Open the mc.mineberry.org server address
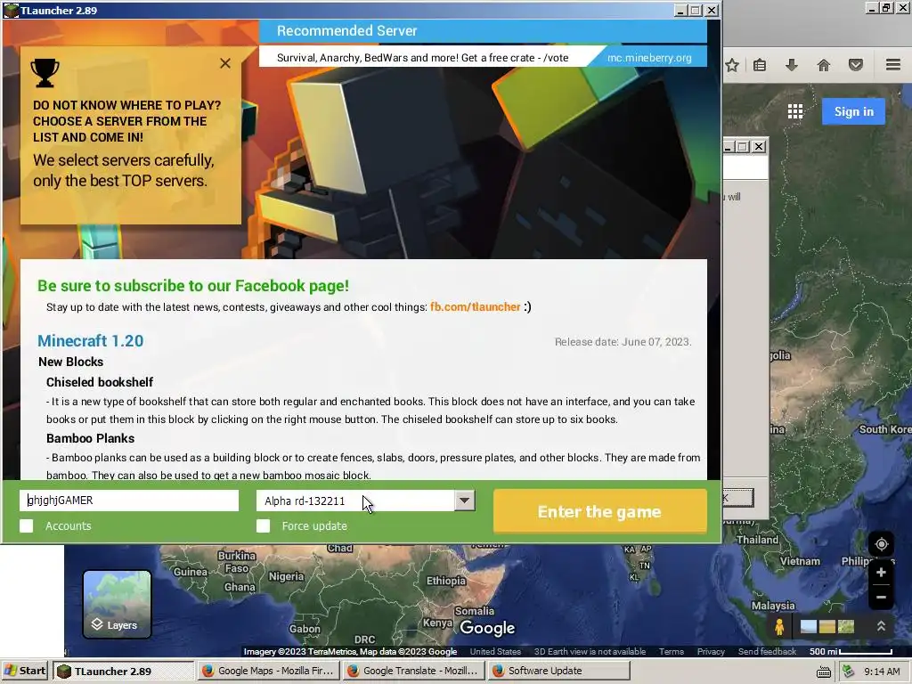The image size is (912, 684). click(649, 58)
